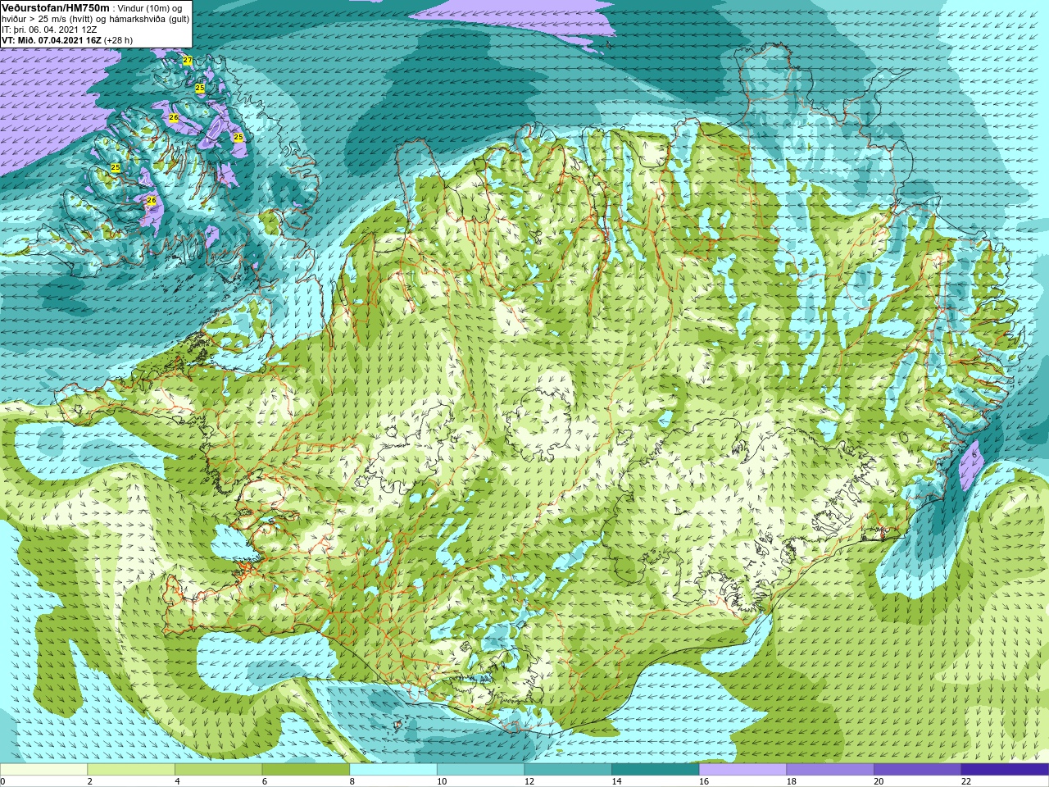Click the 6–8 m/s darker green legend swatch
1049x787 pixels.
coord(306,770)
